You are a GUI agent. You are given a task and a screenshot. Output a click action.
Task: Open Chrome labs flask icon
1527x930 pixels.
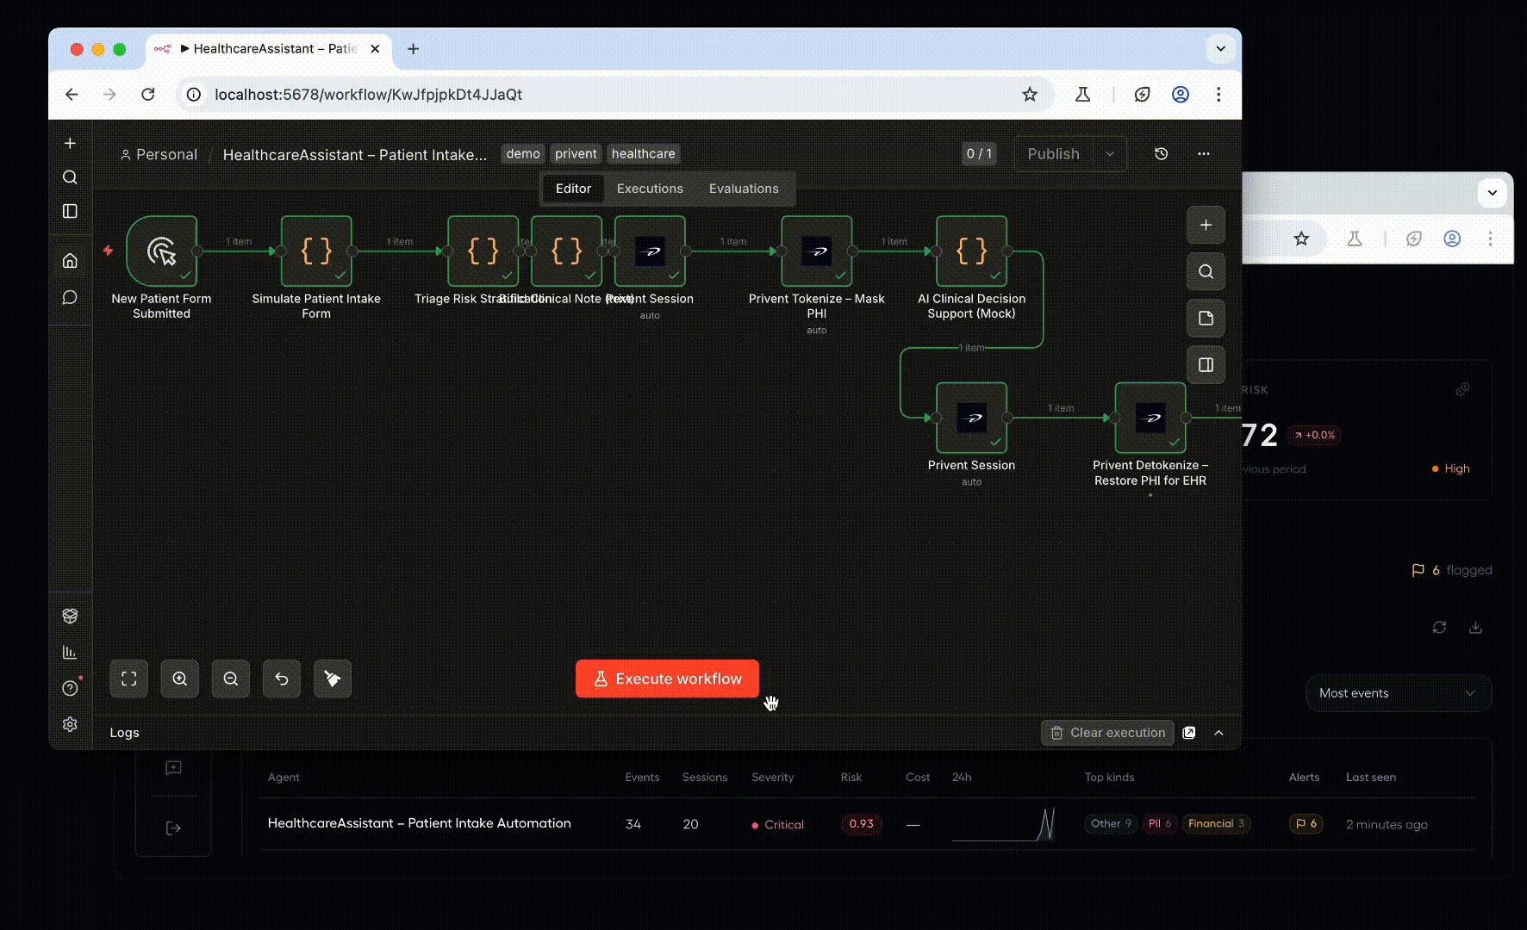point(1083,95)
